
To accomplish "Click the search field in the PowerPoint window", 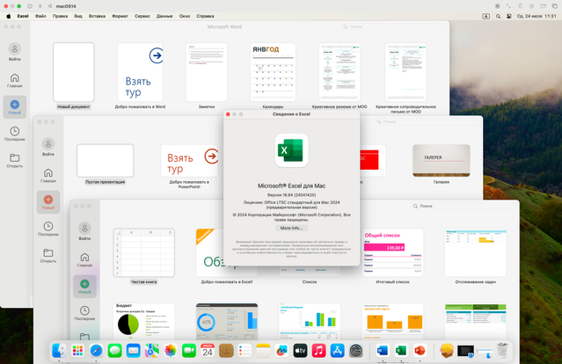I will click(x=427, y=122).
